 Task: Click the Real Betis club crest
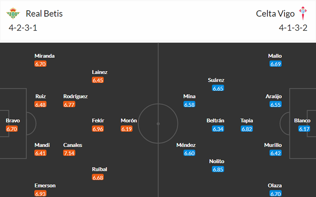click(x=14, y=14)
